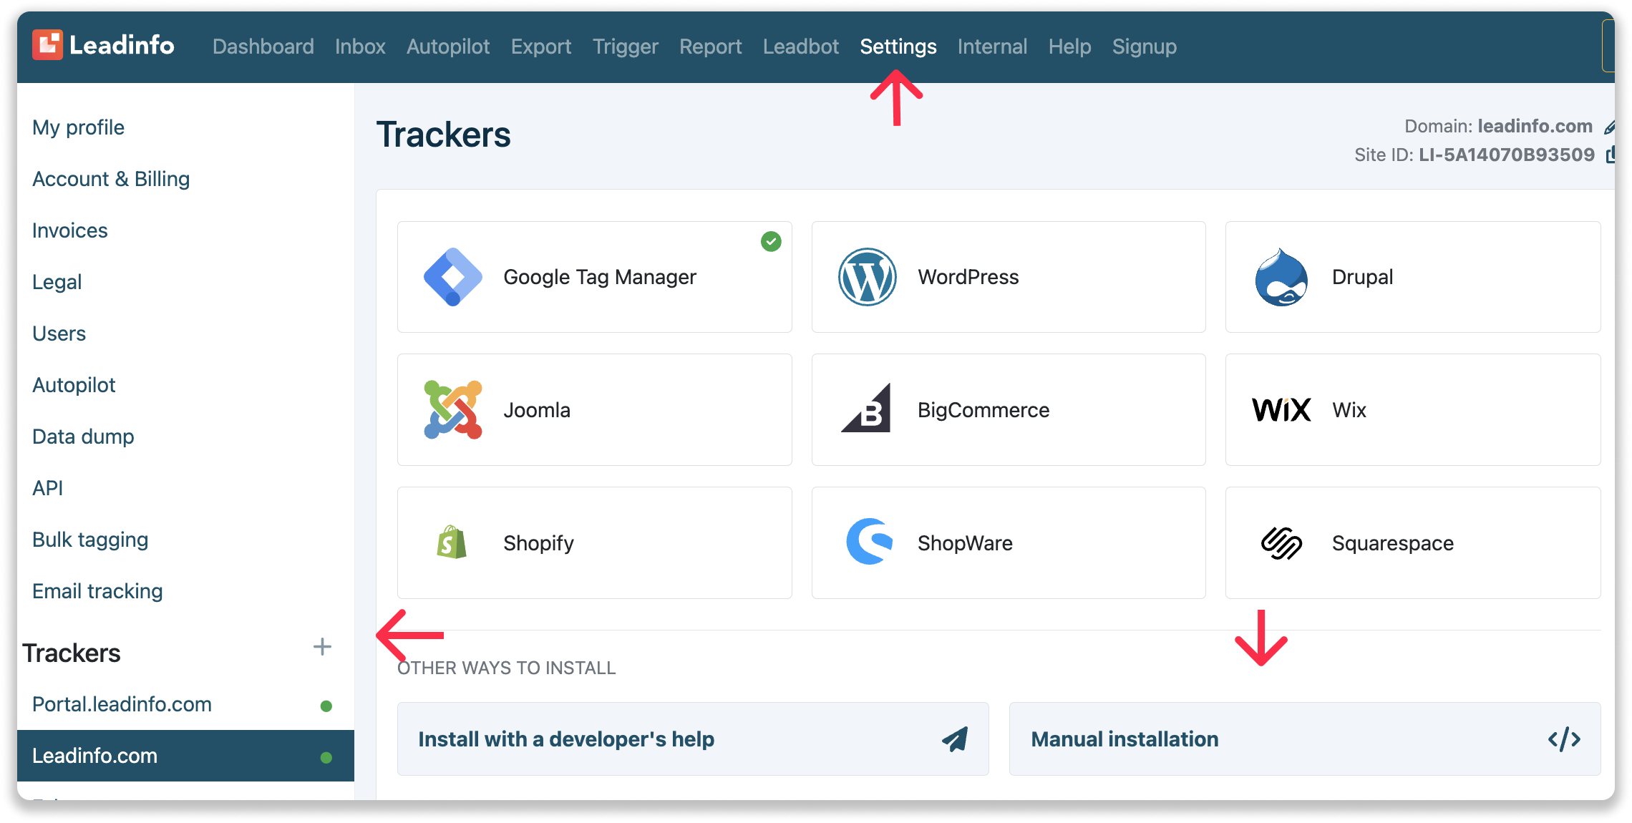Choose the Drupal install label
The height and width of the screenshot is (823, 1632).
point(1362,277)
